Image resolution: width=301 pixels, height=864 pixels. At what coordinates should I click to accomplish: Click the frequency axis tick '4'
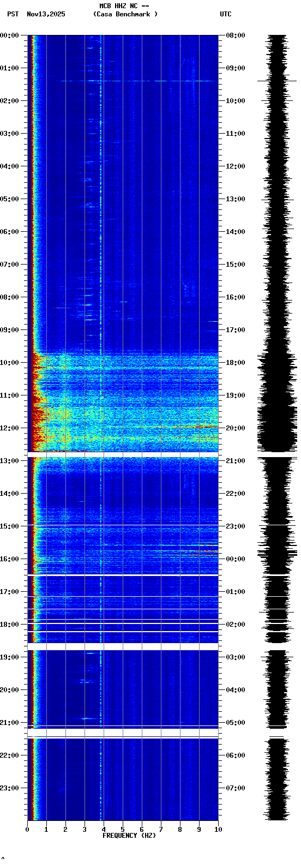tap(104, 830)
